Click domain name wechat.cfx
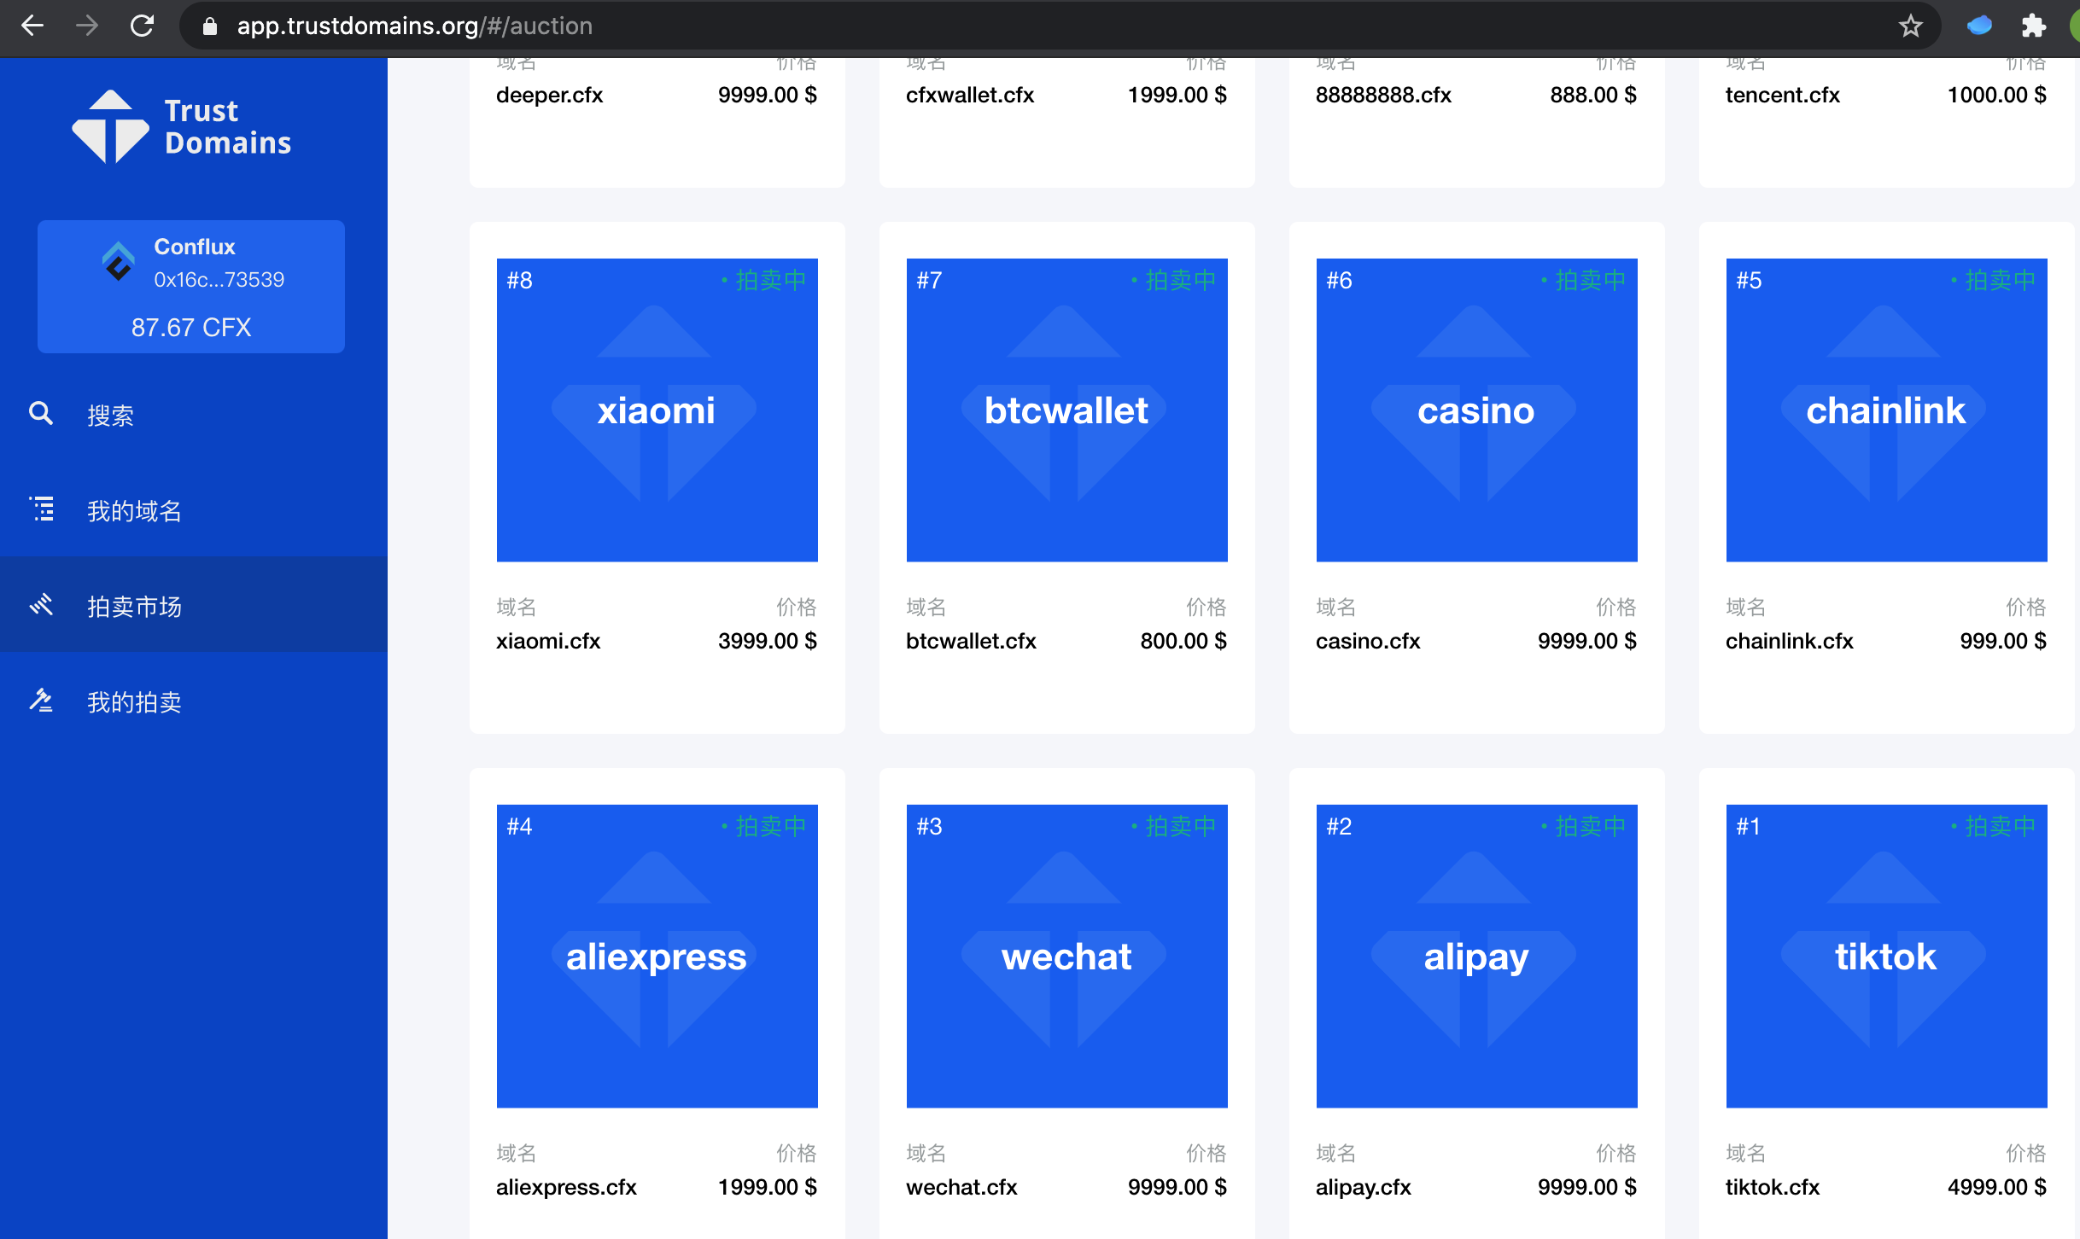Image resolution: width=2080 pixels, height=1239 pixels. click(961, 1187)
